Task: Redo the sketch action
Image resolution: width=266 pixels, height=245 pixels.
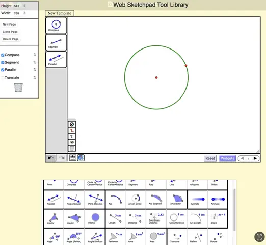Action: click(x=61, y=158)
